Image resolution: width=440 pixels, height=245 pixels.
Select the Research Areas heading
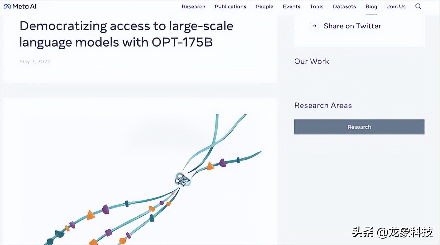coord(323,105)
